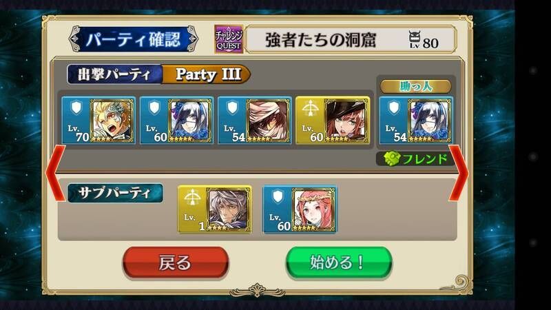Click the bow icon on the Lv.1 sub member card

pos(192,197)
